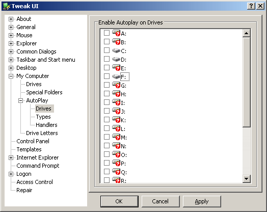Viewport: 267px width, 212px height.
Task: Click the B: drive icon
Action: (116, 42)
